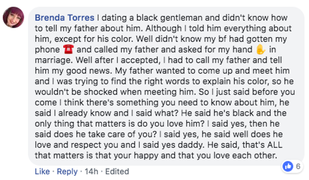Open the reaction count showing 6
309x180 pixels.
point(298,166)
